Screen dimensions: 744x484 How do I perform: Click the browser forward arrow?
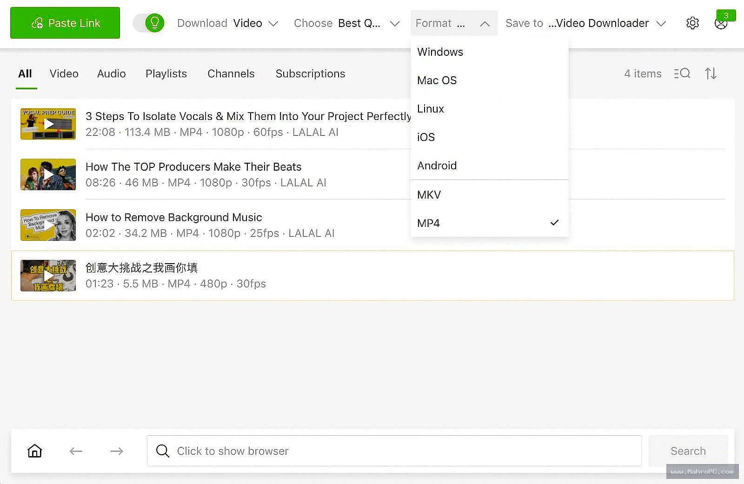coord(117,451)
